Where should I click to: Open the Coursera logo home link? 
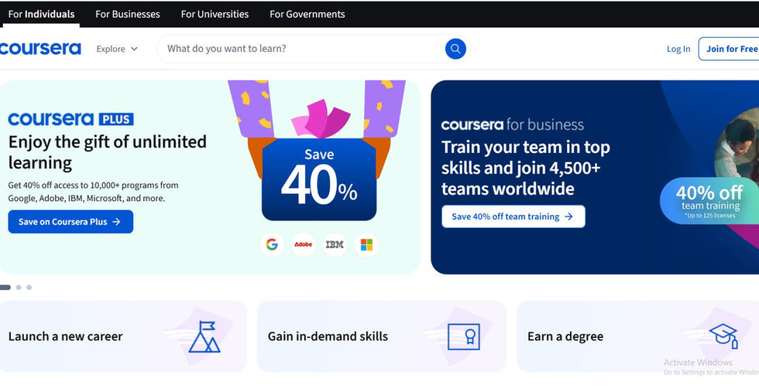pyautogui.click(x=40, y=49)
